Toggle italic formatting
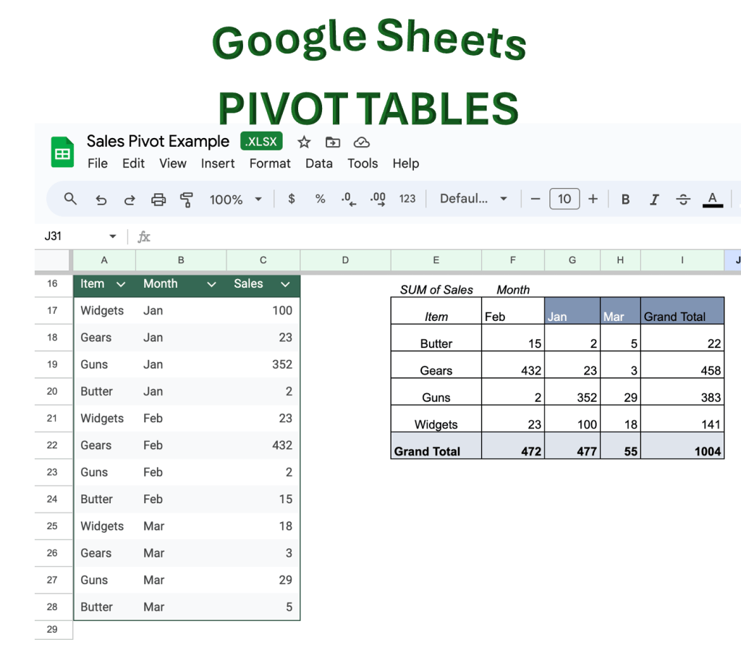This screenshot has width=741, height=650. 654,200
